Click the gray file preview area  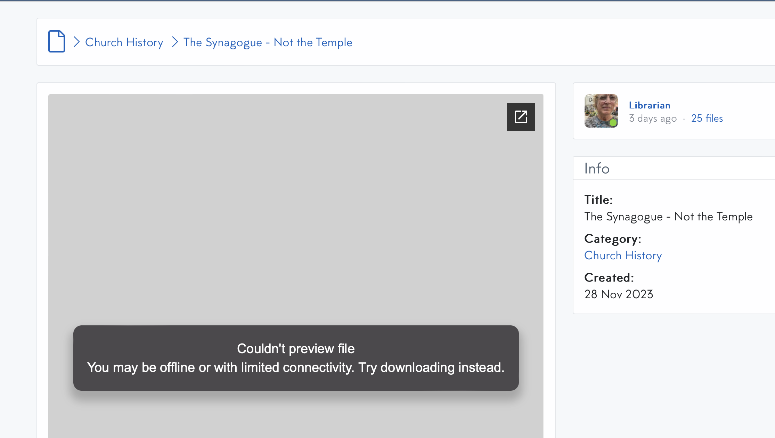pos(295,209)
